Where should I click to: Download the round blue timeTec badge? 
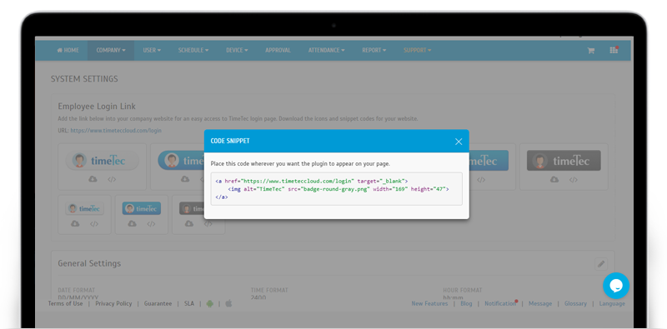[185, 179]
